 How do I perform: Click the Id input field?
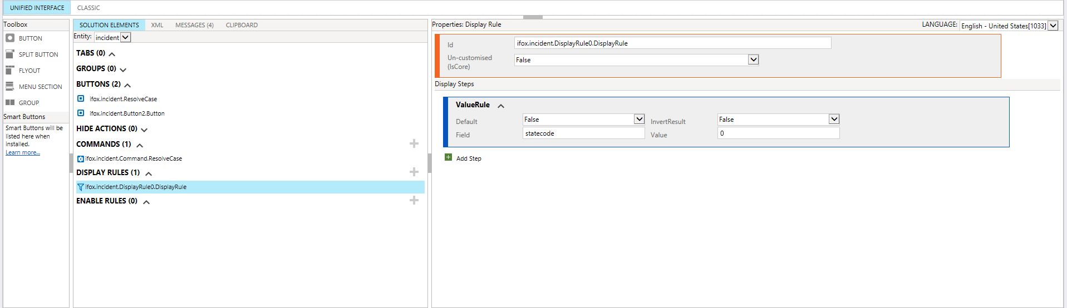coord(672,43)
